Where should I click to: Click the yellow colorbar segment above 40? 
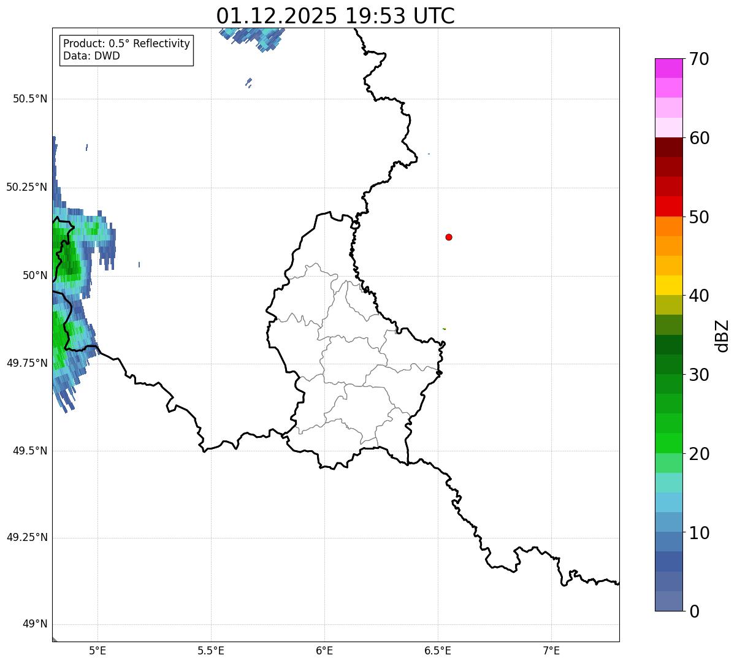click(668, 285)
